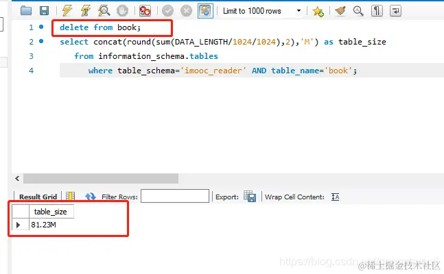Toggle Wrap Cell Content icon
Screen dimensions: 444x274
[336, 197]
